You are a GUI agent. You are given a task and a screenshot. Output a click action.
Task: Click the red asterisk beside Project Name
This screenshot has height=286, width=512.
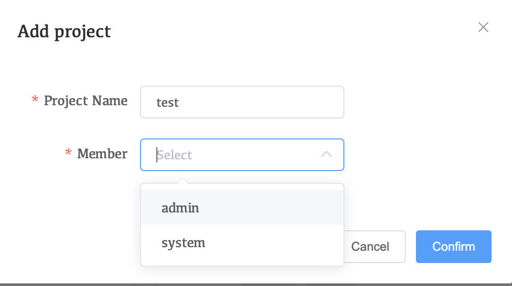pos(35,101)
